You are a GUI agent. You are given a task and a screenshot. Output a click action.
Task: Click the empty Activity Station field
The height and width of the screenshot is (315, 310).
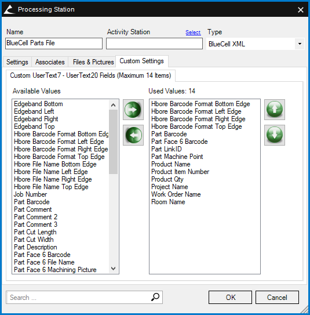[154, 44]
